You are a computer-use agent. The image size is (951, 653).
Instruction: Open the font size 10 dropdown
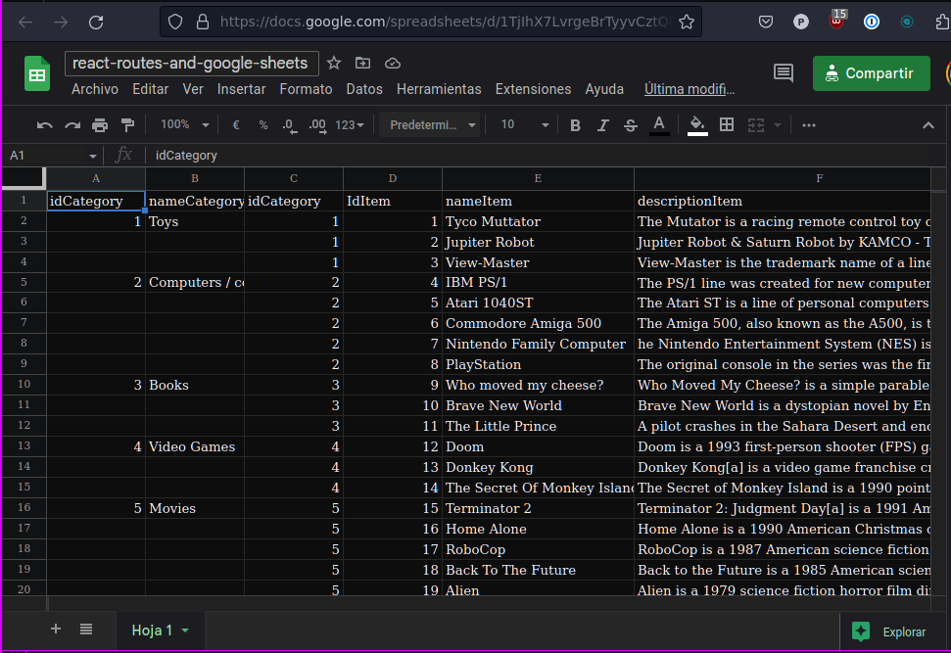524,125
